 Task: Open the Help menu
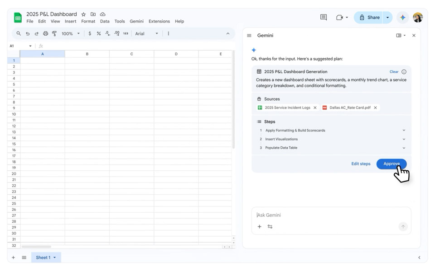179,21
